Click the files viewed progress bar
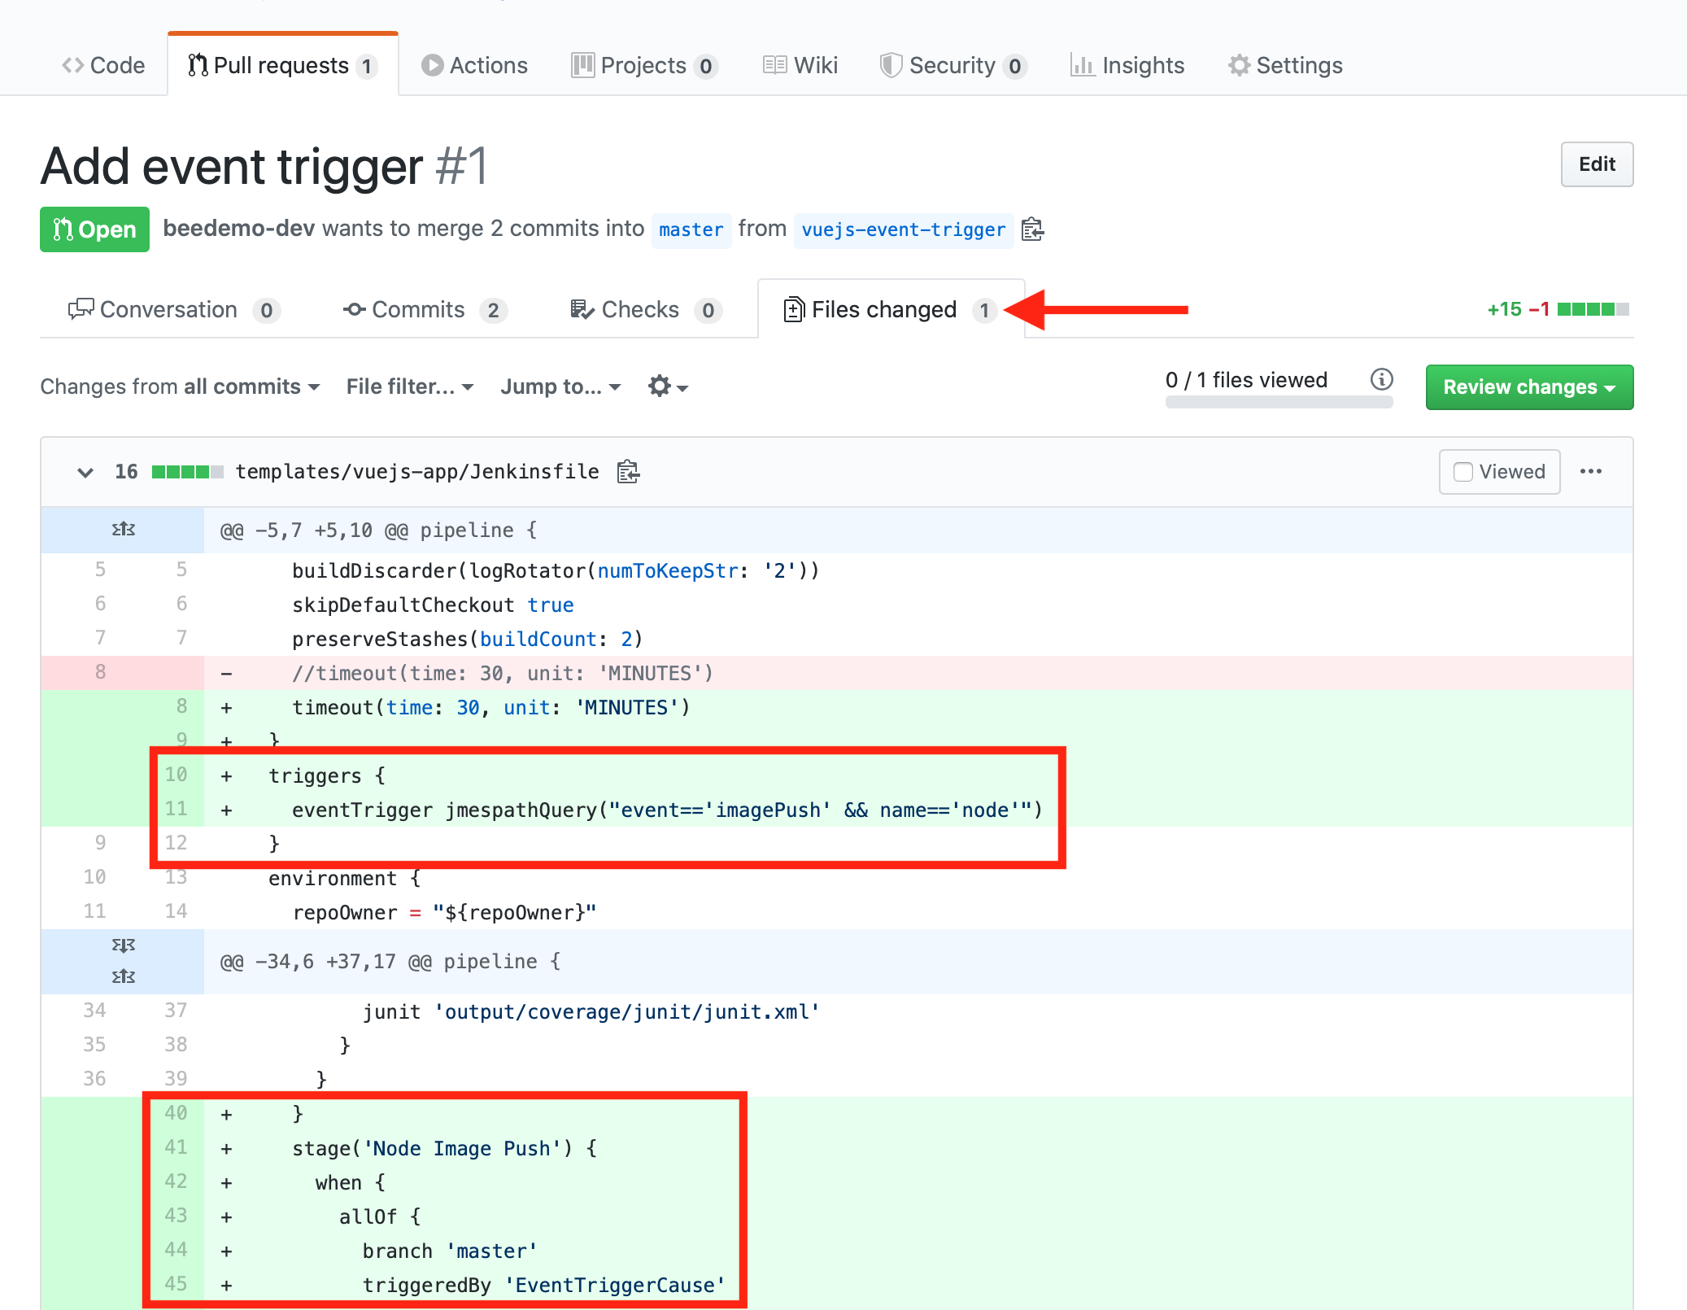This screenshot has width=1687, height=1310. tap(1279, 402)
